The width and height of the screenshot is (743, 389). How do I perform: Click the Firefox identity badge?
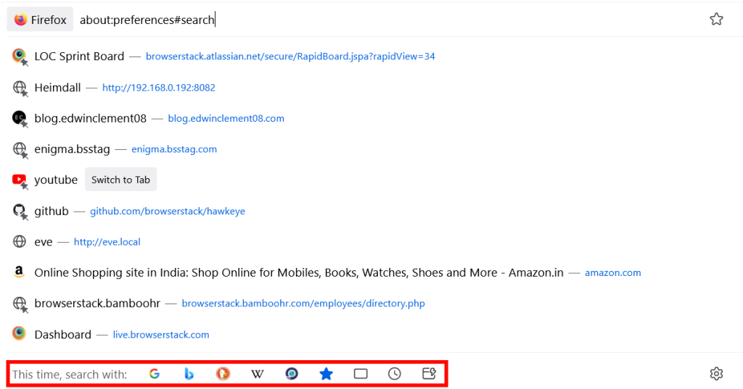[40, 20]
